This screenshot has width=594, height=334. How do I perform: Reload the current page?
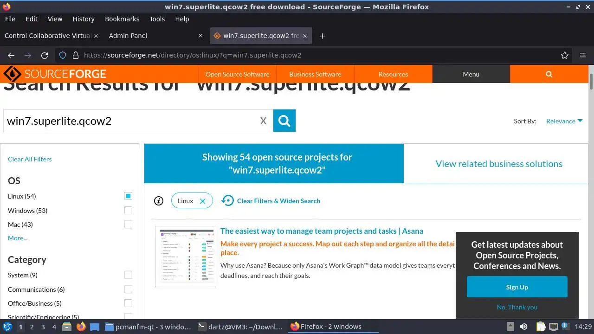pyautogui.click(x=45, y=55)
